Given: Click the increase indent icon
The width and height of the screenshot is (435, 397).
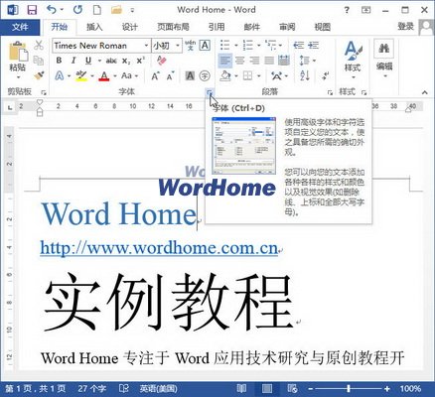Looking at the screenshot, I should 314,45.
